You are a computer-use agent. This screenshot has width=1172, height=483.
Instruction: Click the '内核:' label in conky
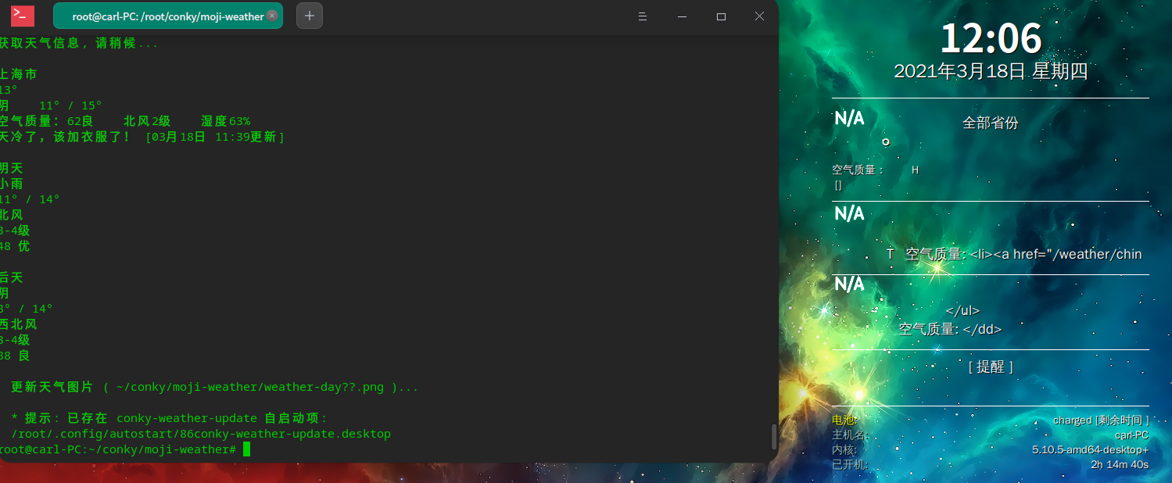tap(844, 450)
